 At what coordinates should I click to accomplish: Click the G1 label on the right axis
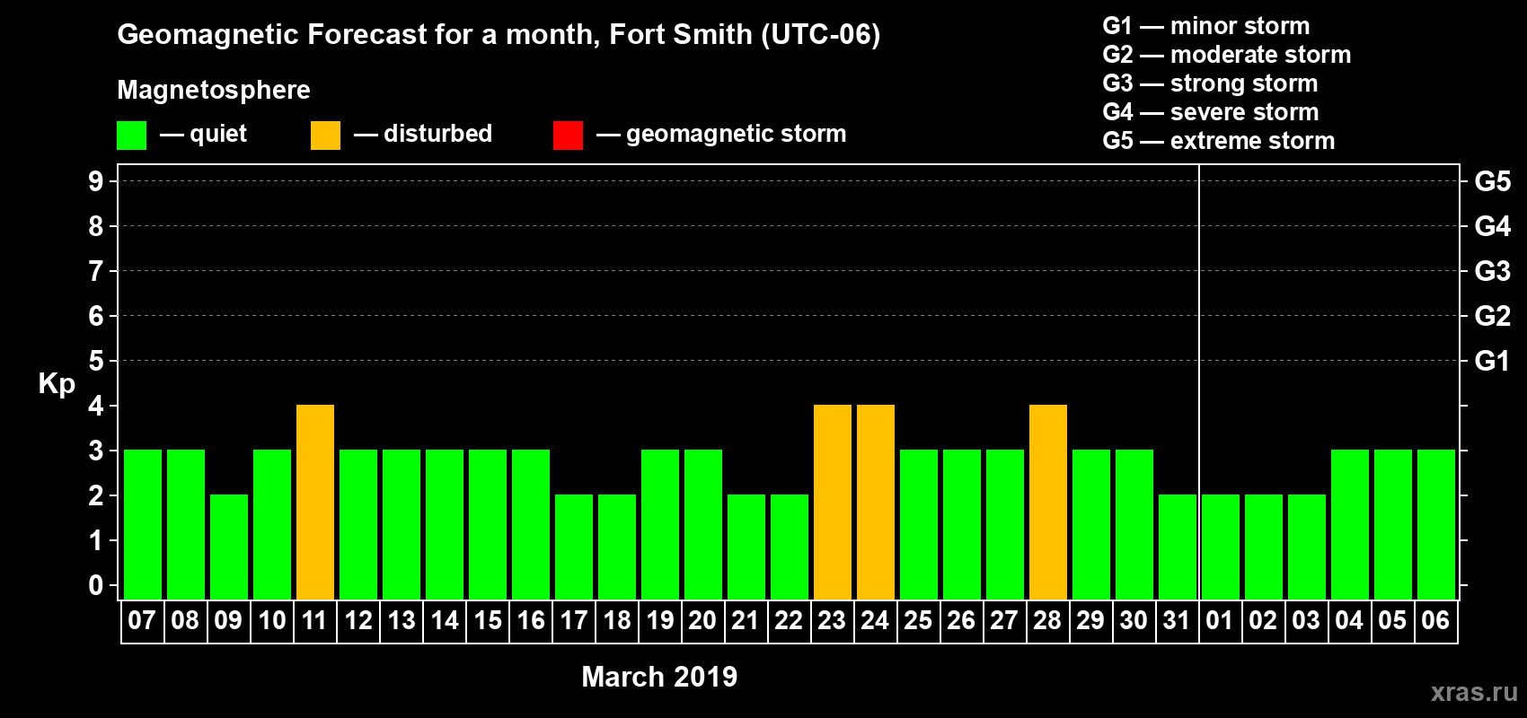1493,361
